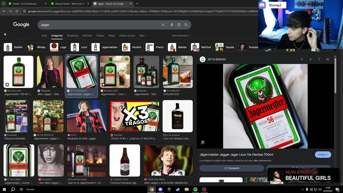Open Google Lens image search

[179, 25]
